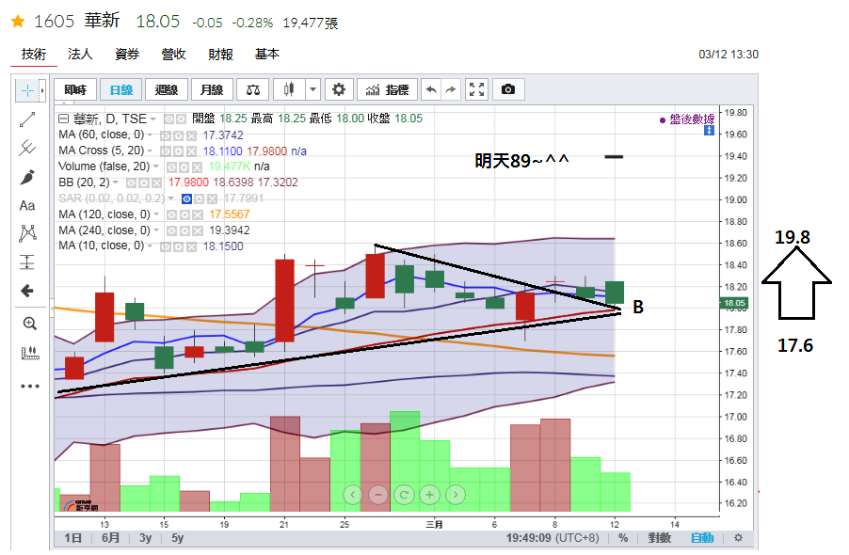Select the Aa text annotation tool
The height and width of the screenshot is (555, 849).
[x=27, y=206]
